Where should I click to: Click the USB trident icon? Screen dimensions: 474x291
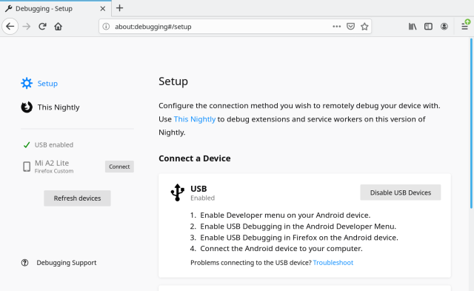(x=178, y=193)
